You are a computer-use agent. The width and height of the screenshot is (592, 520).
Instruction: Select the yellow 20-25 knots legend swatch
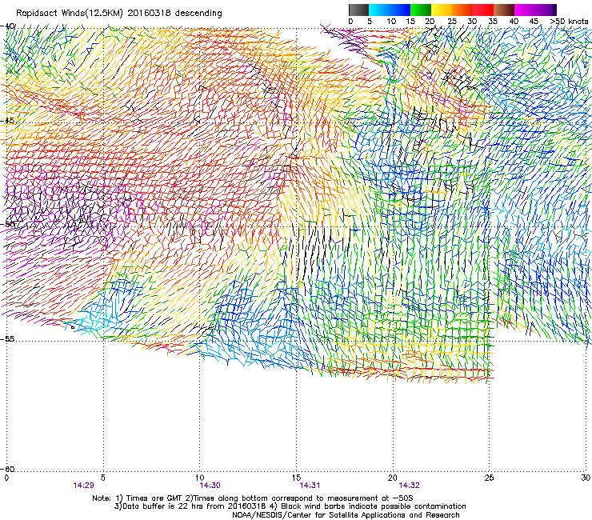click(x=442, y=10)
